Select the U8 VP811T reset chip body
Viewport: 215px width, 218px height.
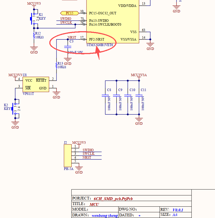point(36,84)
